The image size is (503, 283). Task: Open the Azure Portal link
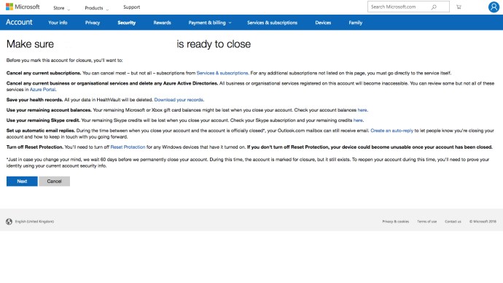(x=42, y=90)
